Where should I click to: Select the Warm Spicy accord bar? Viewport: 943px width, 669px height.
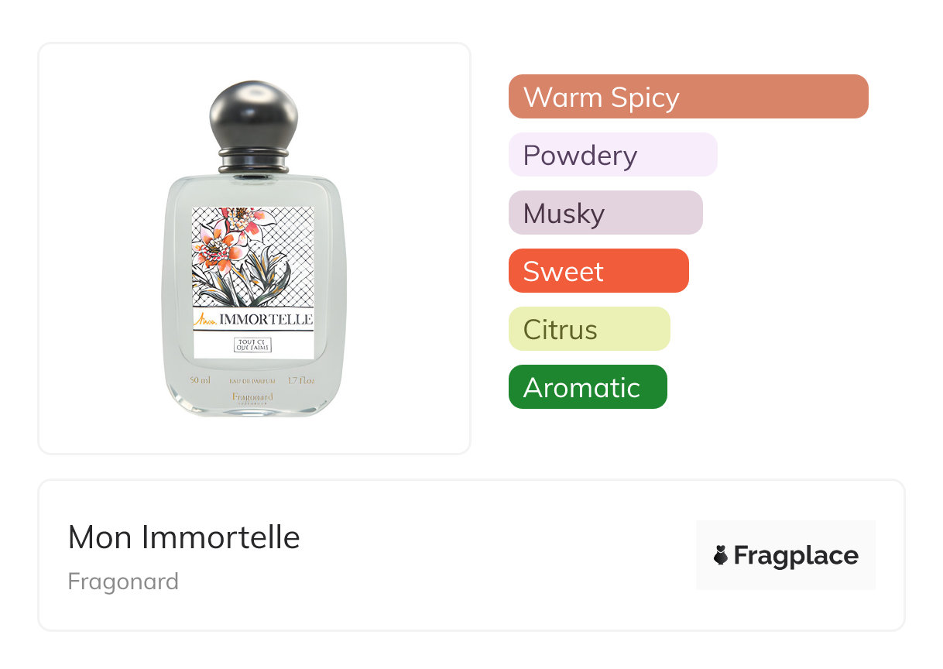(688, 97)
